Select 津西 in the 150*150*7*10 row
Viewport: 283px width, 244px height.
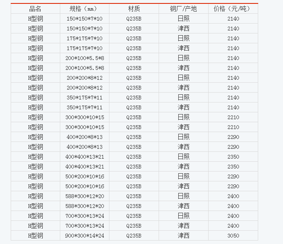pos(183,28)
